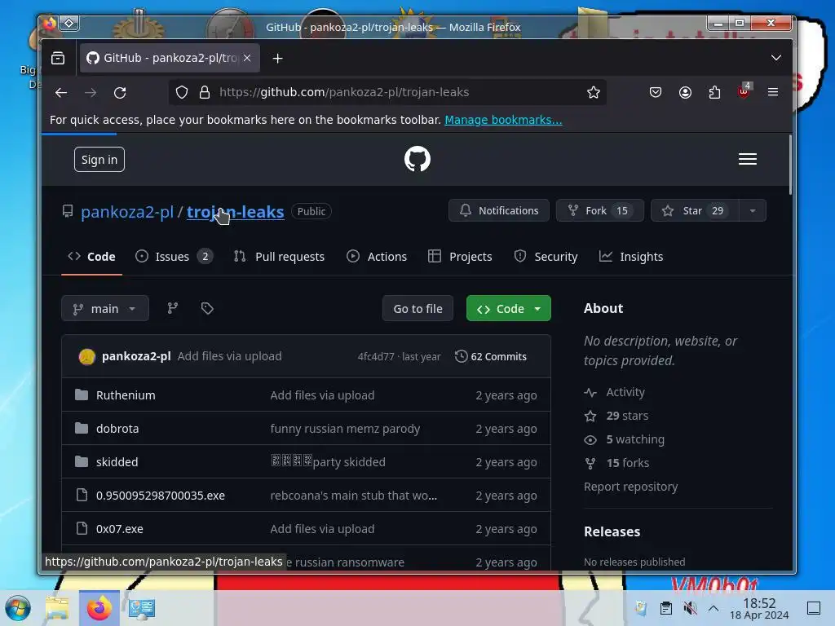Bookmark this page with star icon
The width and height of the screenshot is (835, 626).
click(x=594, y=92)
